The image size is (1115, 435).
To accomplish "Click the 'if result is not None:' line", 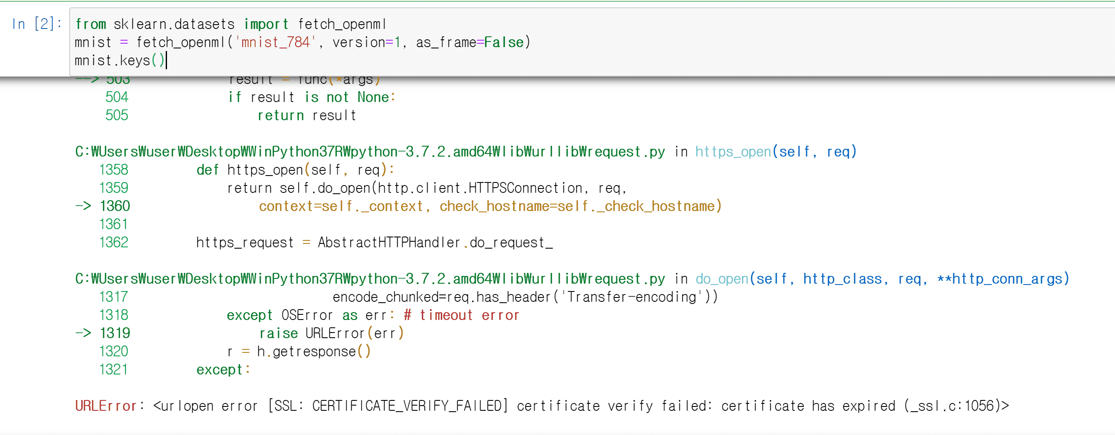I will 312,97.
